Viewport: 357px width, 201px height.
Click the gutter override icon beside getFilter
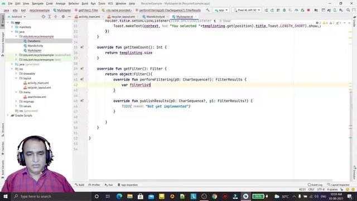coord(82,69)
